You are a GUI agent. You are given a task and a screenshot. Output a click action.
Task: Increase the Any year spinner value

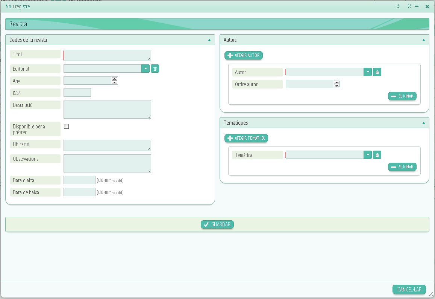115,79
